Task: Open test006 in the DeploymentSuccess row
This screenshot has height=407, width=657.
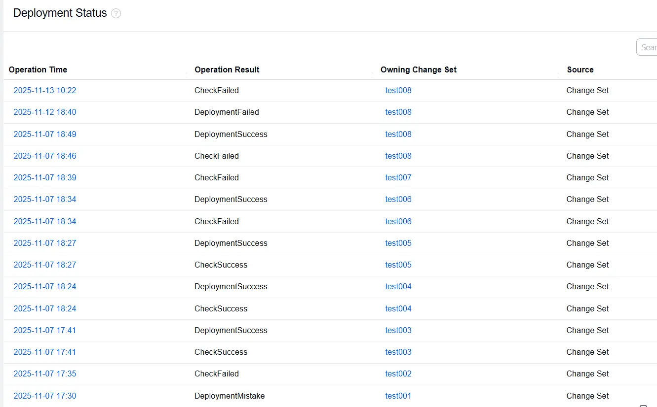Action: [398, 200]
